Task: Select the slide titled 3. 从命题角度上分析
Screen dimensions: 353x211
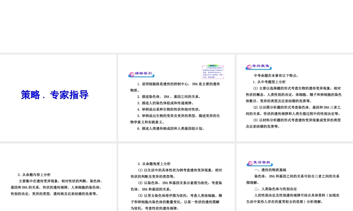Action: point(176,177)
